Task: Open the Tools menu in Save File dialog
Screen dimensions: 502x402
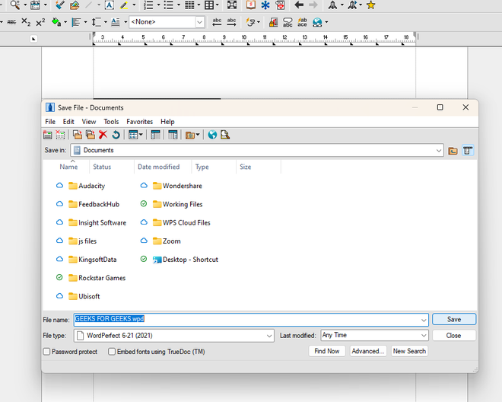Action: pos(111,122)
